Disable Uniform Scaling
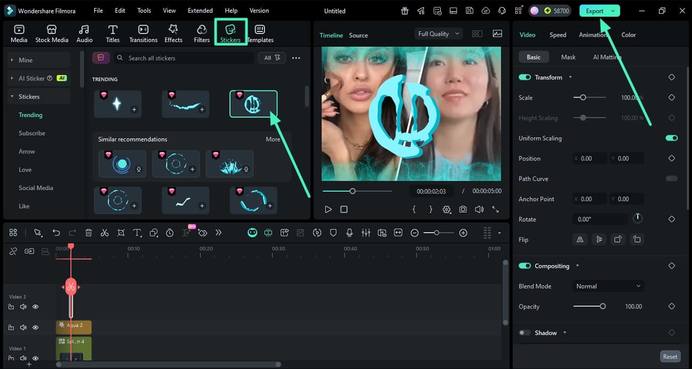Screen dimensions: 692x369 click(671, 138)
